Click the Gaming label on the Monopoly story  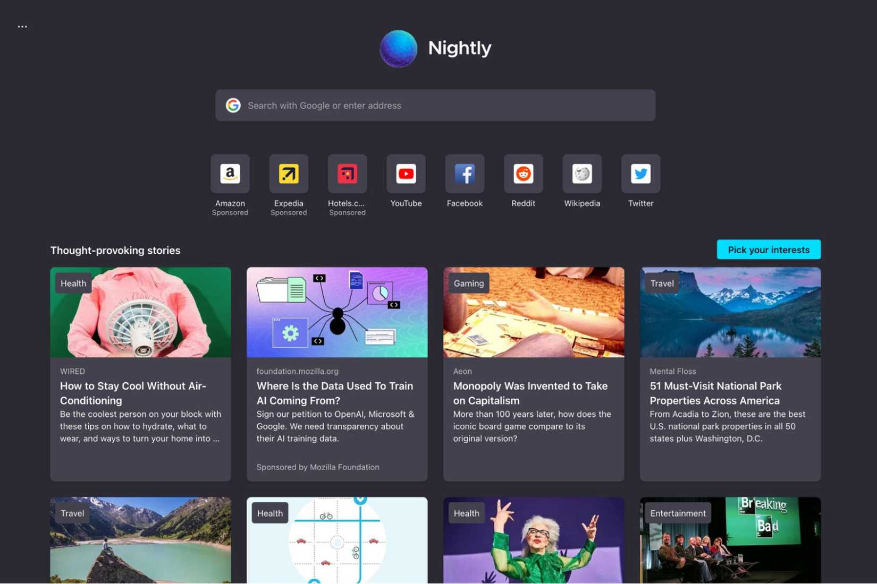468,283
